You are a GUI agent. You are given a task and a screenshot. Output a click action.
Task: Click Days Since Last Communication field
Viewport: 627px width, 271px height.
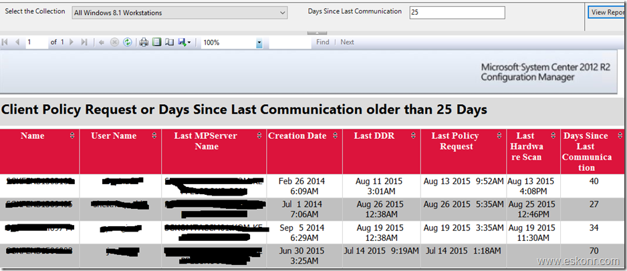(x=457, y=13)
